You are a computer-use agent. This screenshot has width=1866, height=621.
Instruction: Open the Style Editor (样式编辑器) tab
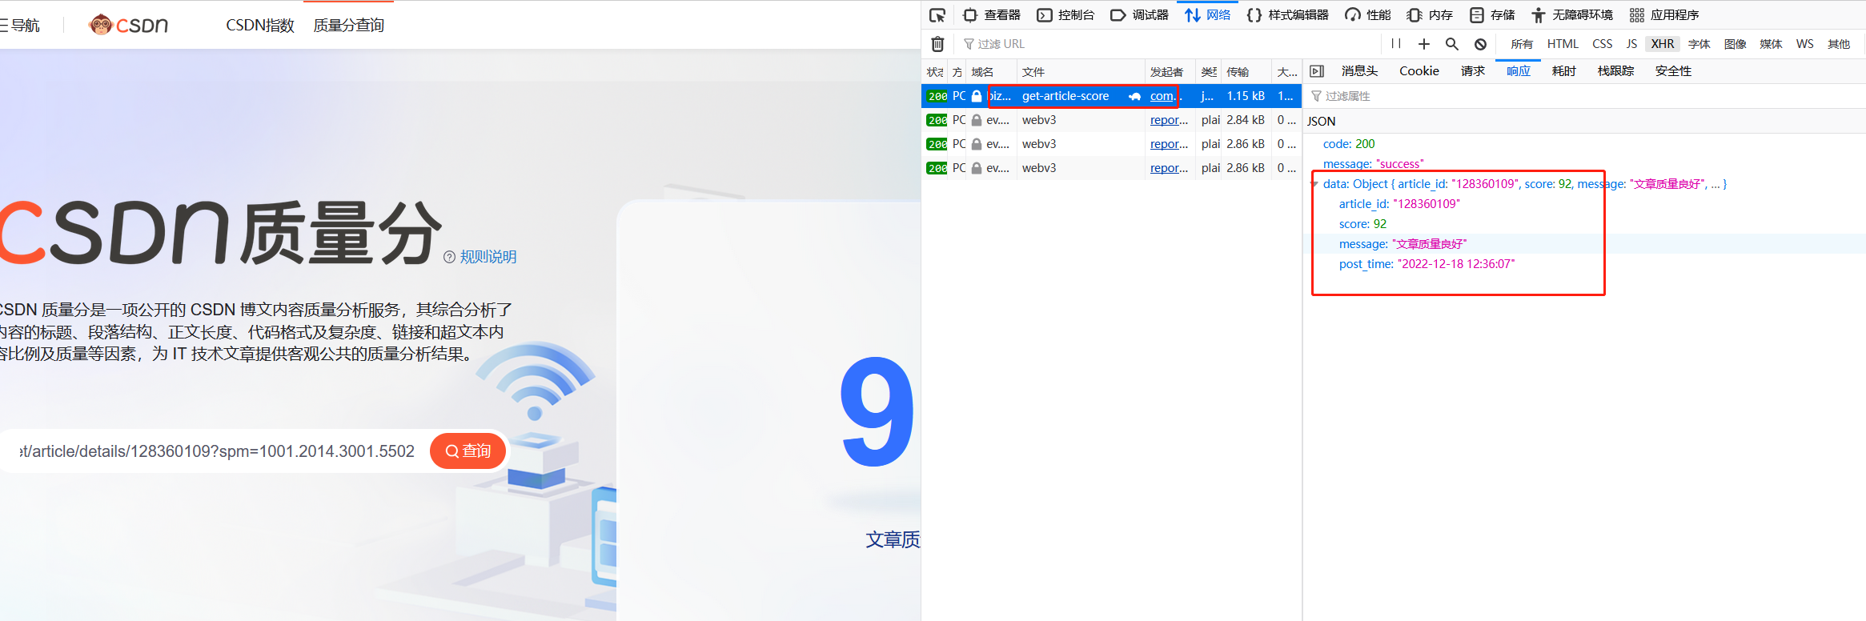point(1288,15)
